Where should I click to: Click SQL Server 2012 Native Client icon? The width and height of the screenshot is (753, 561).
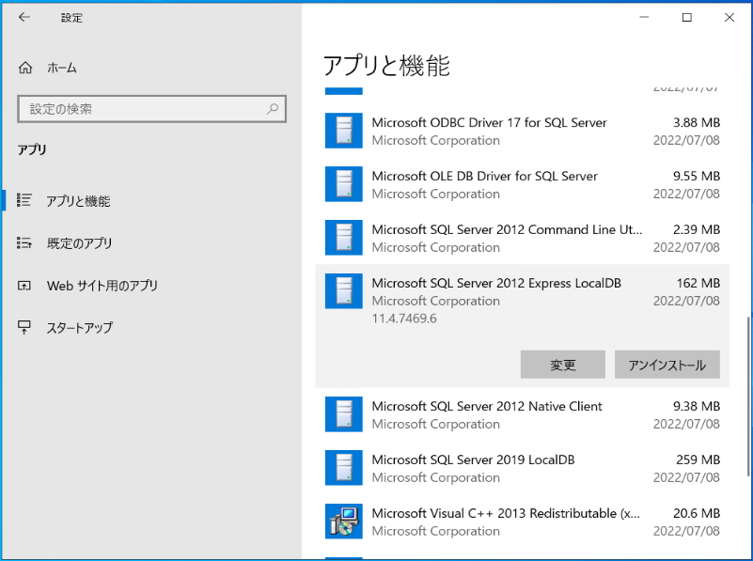[343, 414]
